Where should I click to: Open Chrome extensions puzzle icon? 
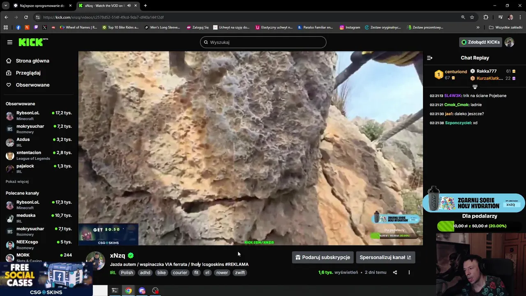(x=486, y=17)
